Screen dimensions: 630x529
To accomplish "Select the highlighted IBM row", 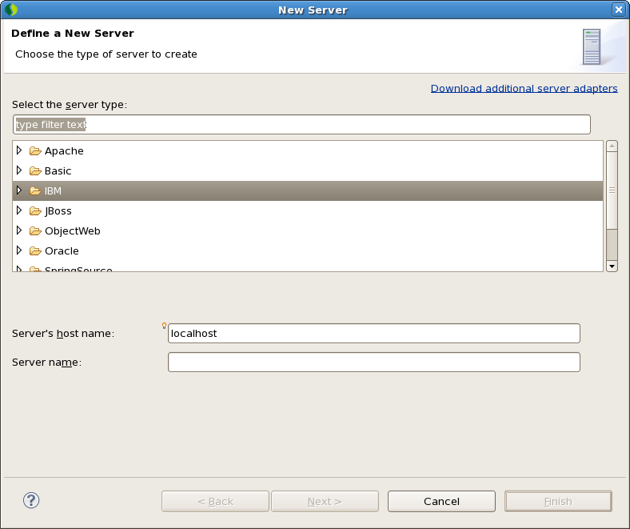I will (308, 190).
